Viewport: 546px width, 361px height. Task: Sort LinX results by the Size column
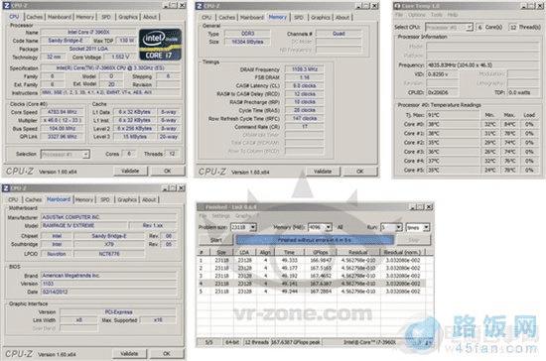click(x=221, y=252)
